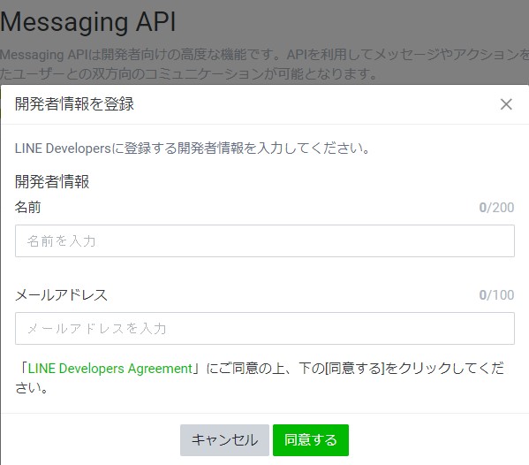This screenshot has height=465, width=529.
Task: Click the green 同意する button
Action: pyautogui.click(x=311, y=440)
